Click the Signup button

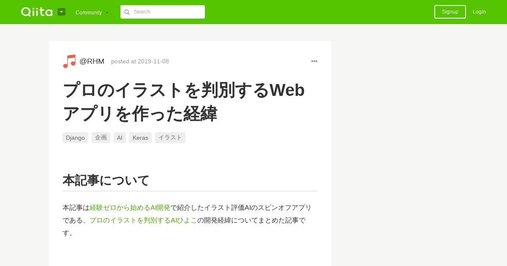coord(450,12)
